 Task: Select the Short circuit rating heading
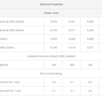pyautogui.click(x=51, y=73)
